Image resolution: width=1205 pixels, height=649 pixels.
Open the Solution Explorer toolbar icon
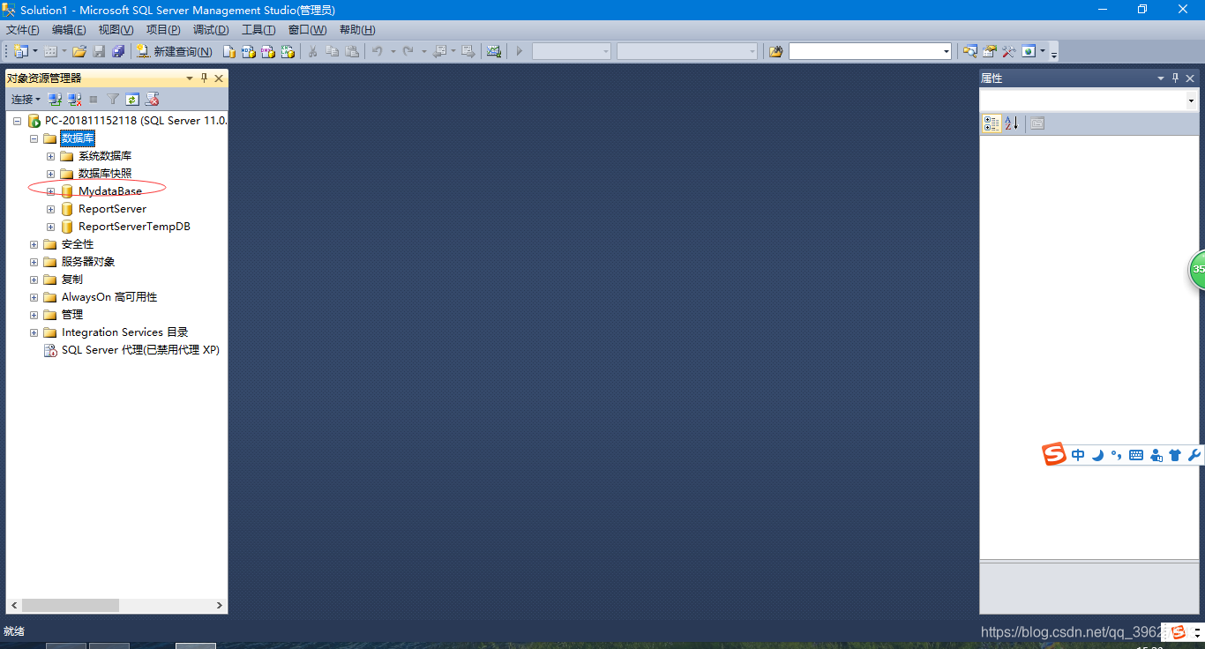[970, 51]
